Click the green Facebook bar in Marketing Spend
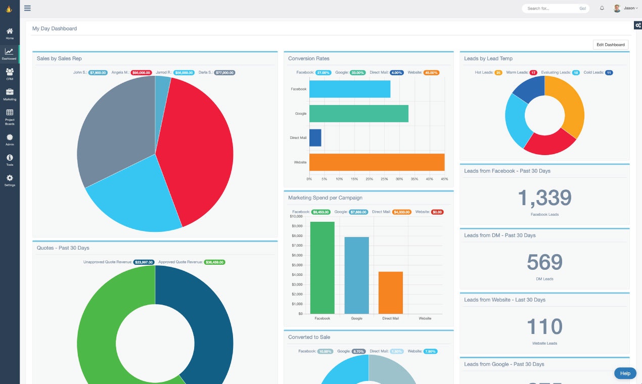This screenshot has height=384, width=642. click(x=323, y=268)
